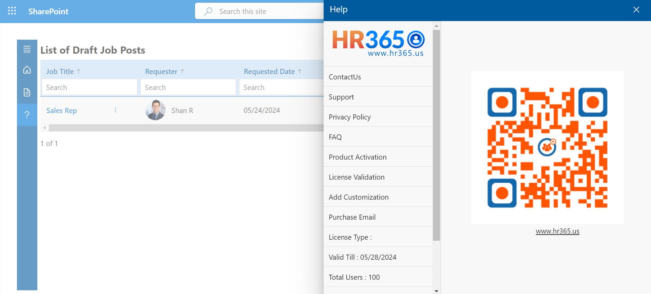Image resolution: width=651 pixels, height=294 pixels.
Task: Close the Help panel
Action: (636, 10)
